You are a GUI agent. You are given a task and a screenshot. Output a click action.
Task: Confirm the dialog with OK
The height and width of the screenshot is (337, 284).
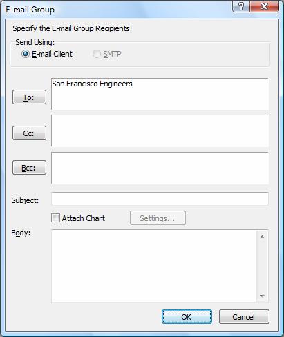[187, 317]
